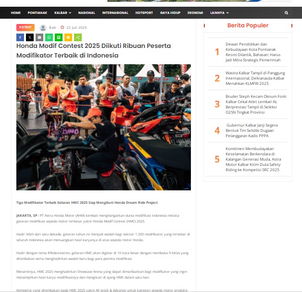This screenshot has width=302, height=292.
Task: Click rank number 3 in Berita Populer
Action: click(x=217, y=104)
